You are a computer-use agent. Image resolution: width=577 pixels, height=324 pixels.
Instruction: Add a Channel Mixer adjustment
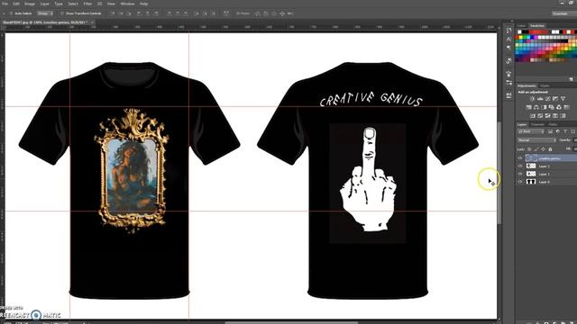(x=559, y=107)
